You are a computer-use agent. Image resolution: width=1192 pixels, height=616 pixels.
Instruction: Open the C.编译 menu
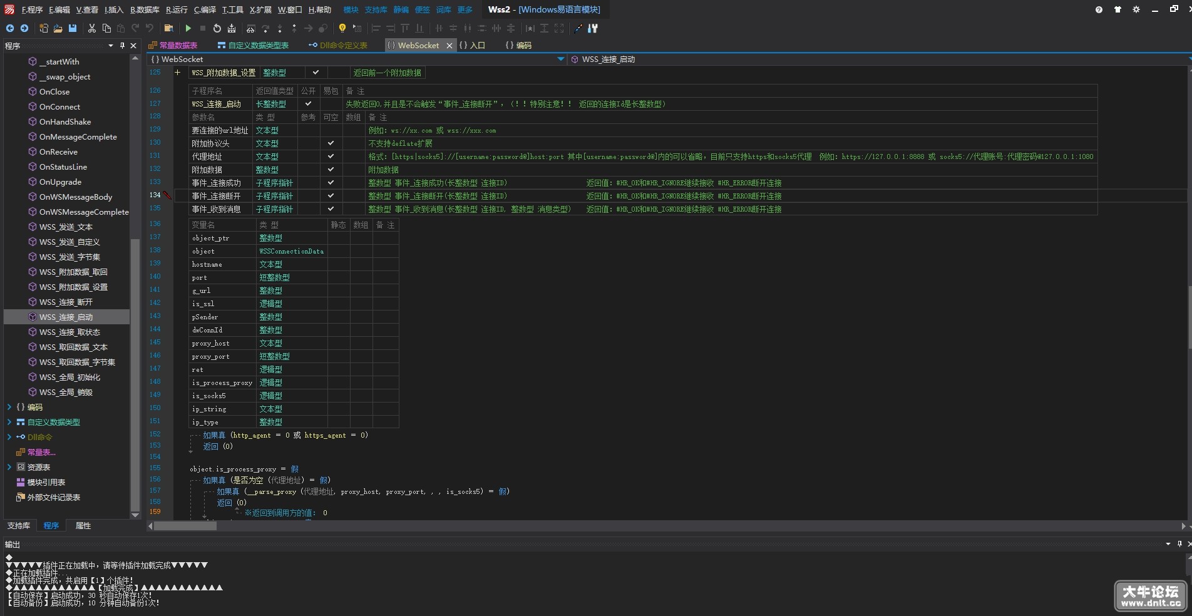click(x=205, y=9)
